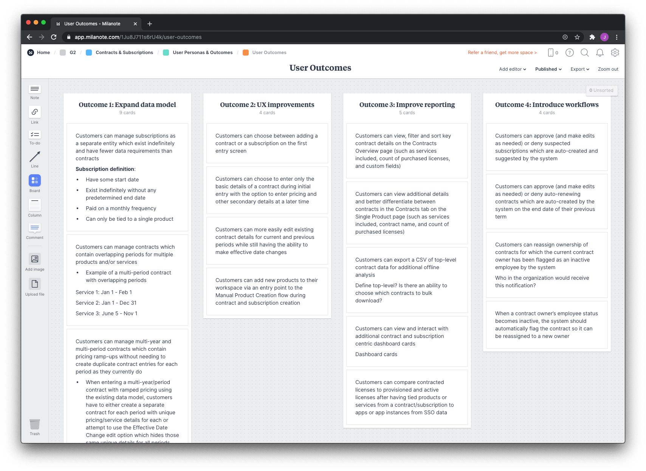Click the Milanote Home logo icon
This screenshot has height=471, width=646.
point(31,53)
